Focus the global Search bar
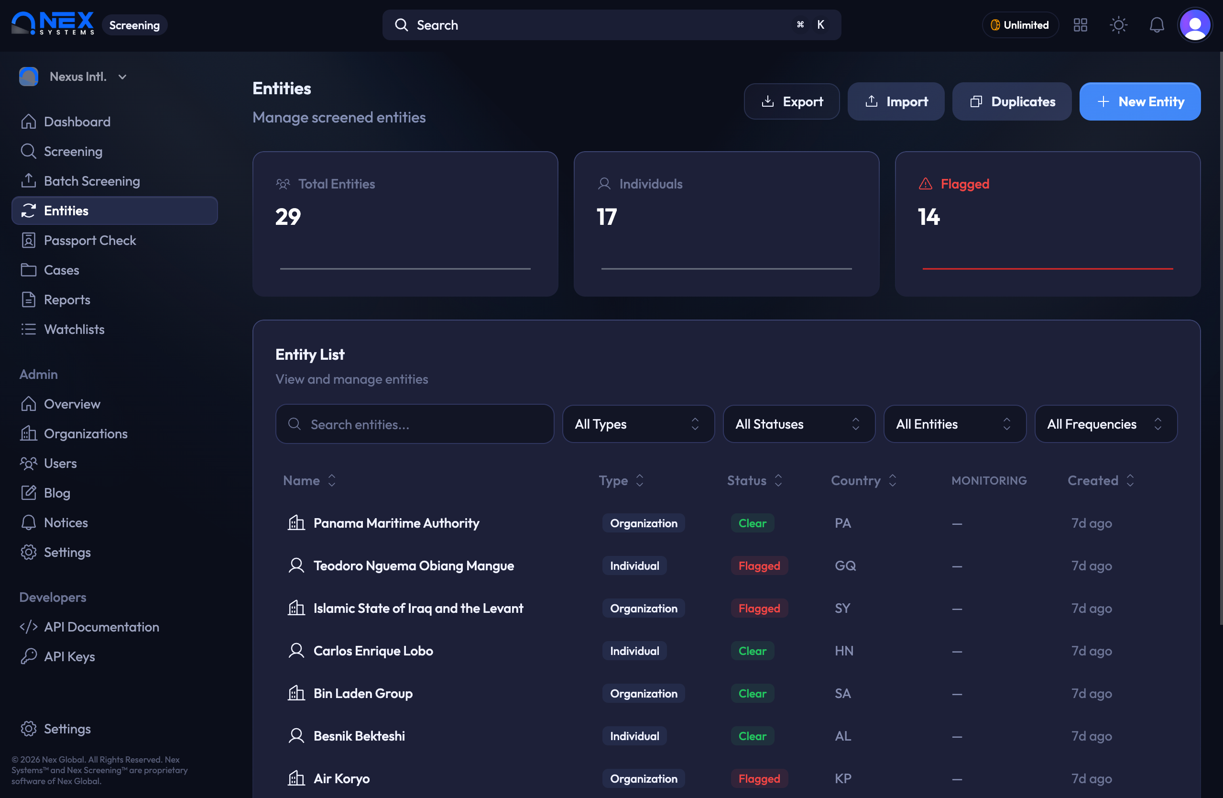This screenshot has width=1223, height=798. 611,25
